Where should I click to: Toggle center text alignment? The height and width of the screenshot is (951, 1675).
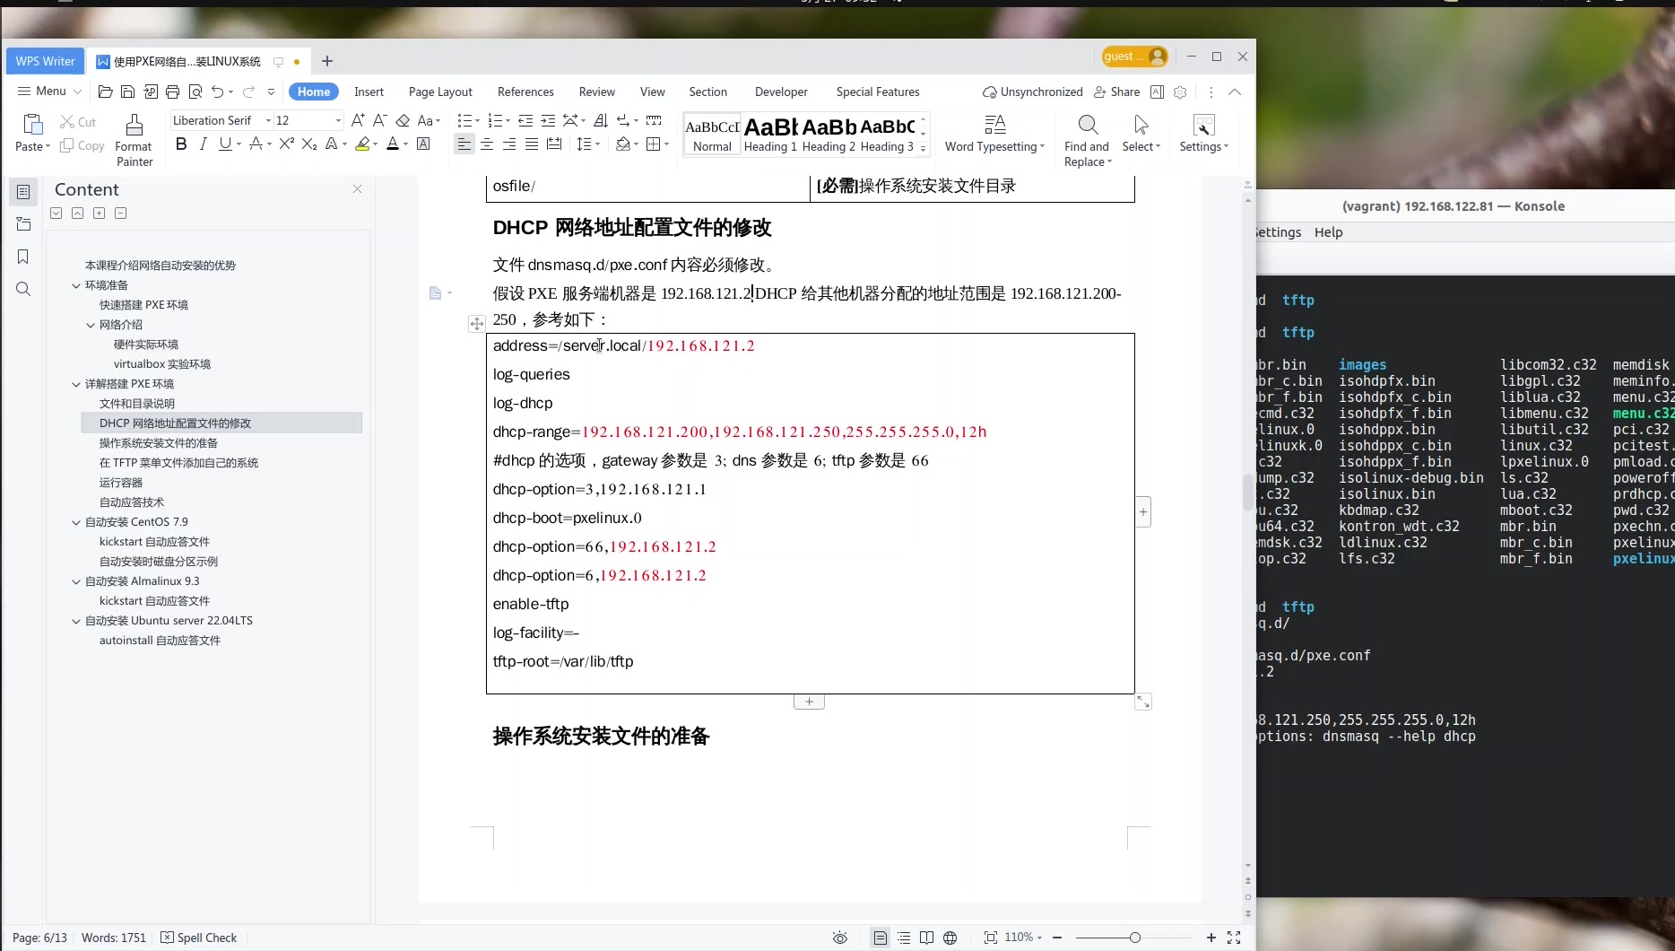coord(486,144)
